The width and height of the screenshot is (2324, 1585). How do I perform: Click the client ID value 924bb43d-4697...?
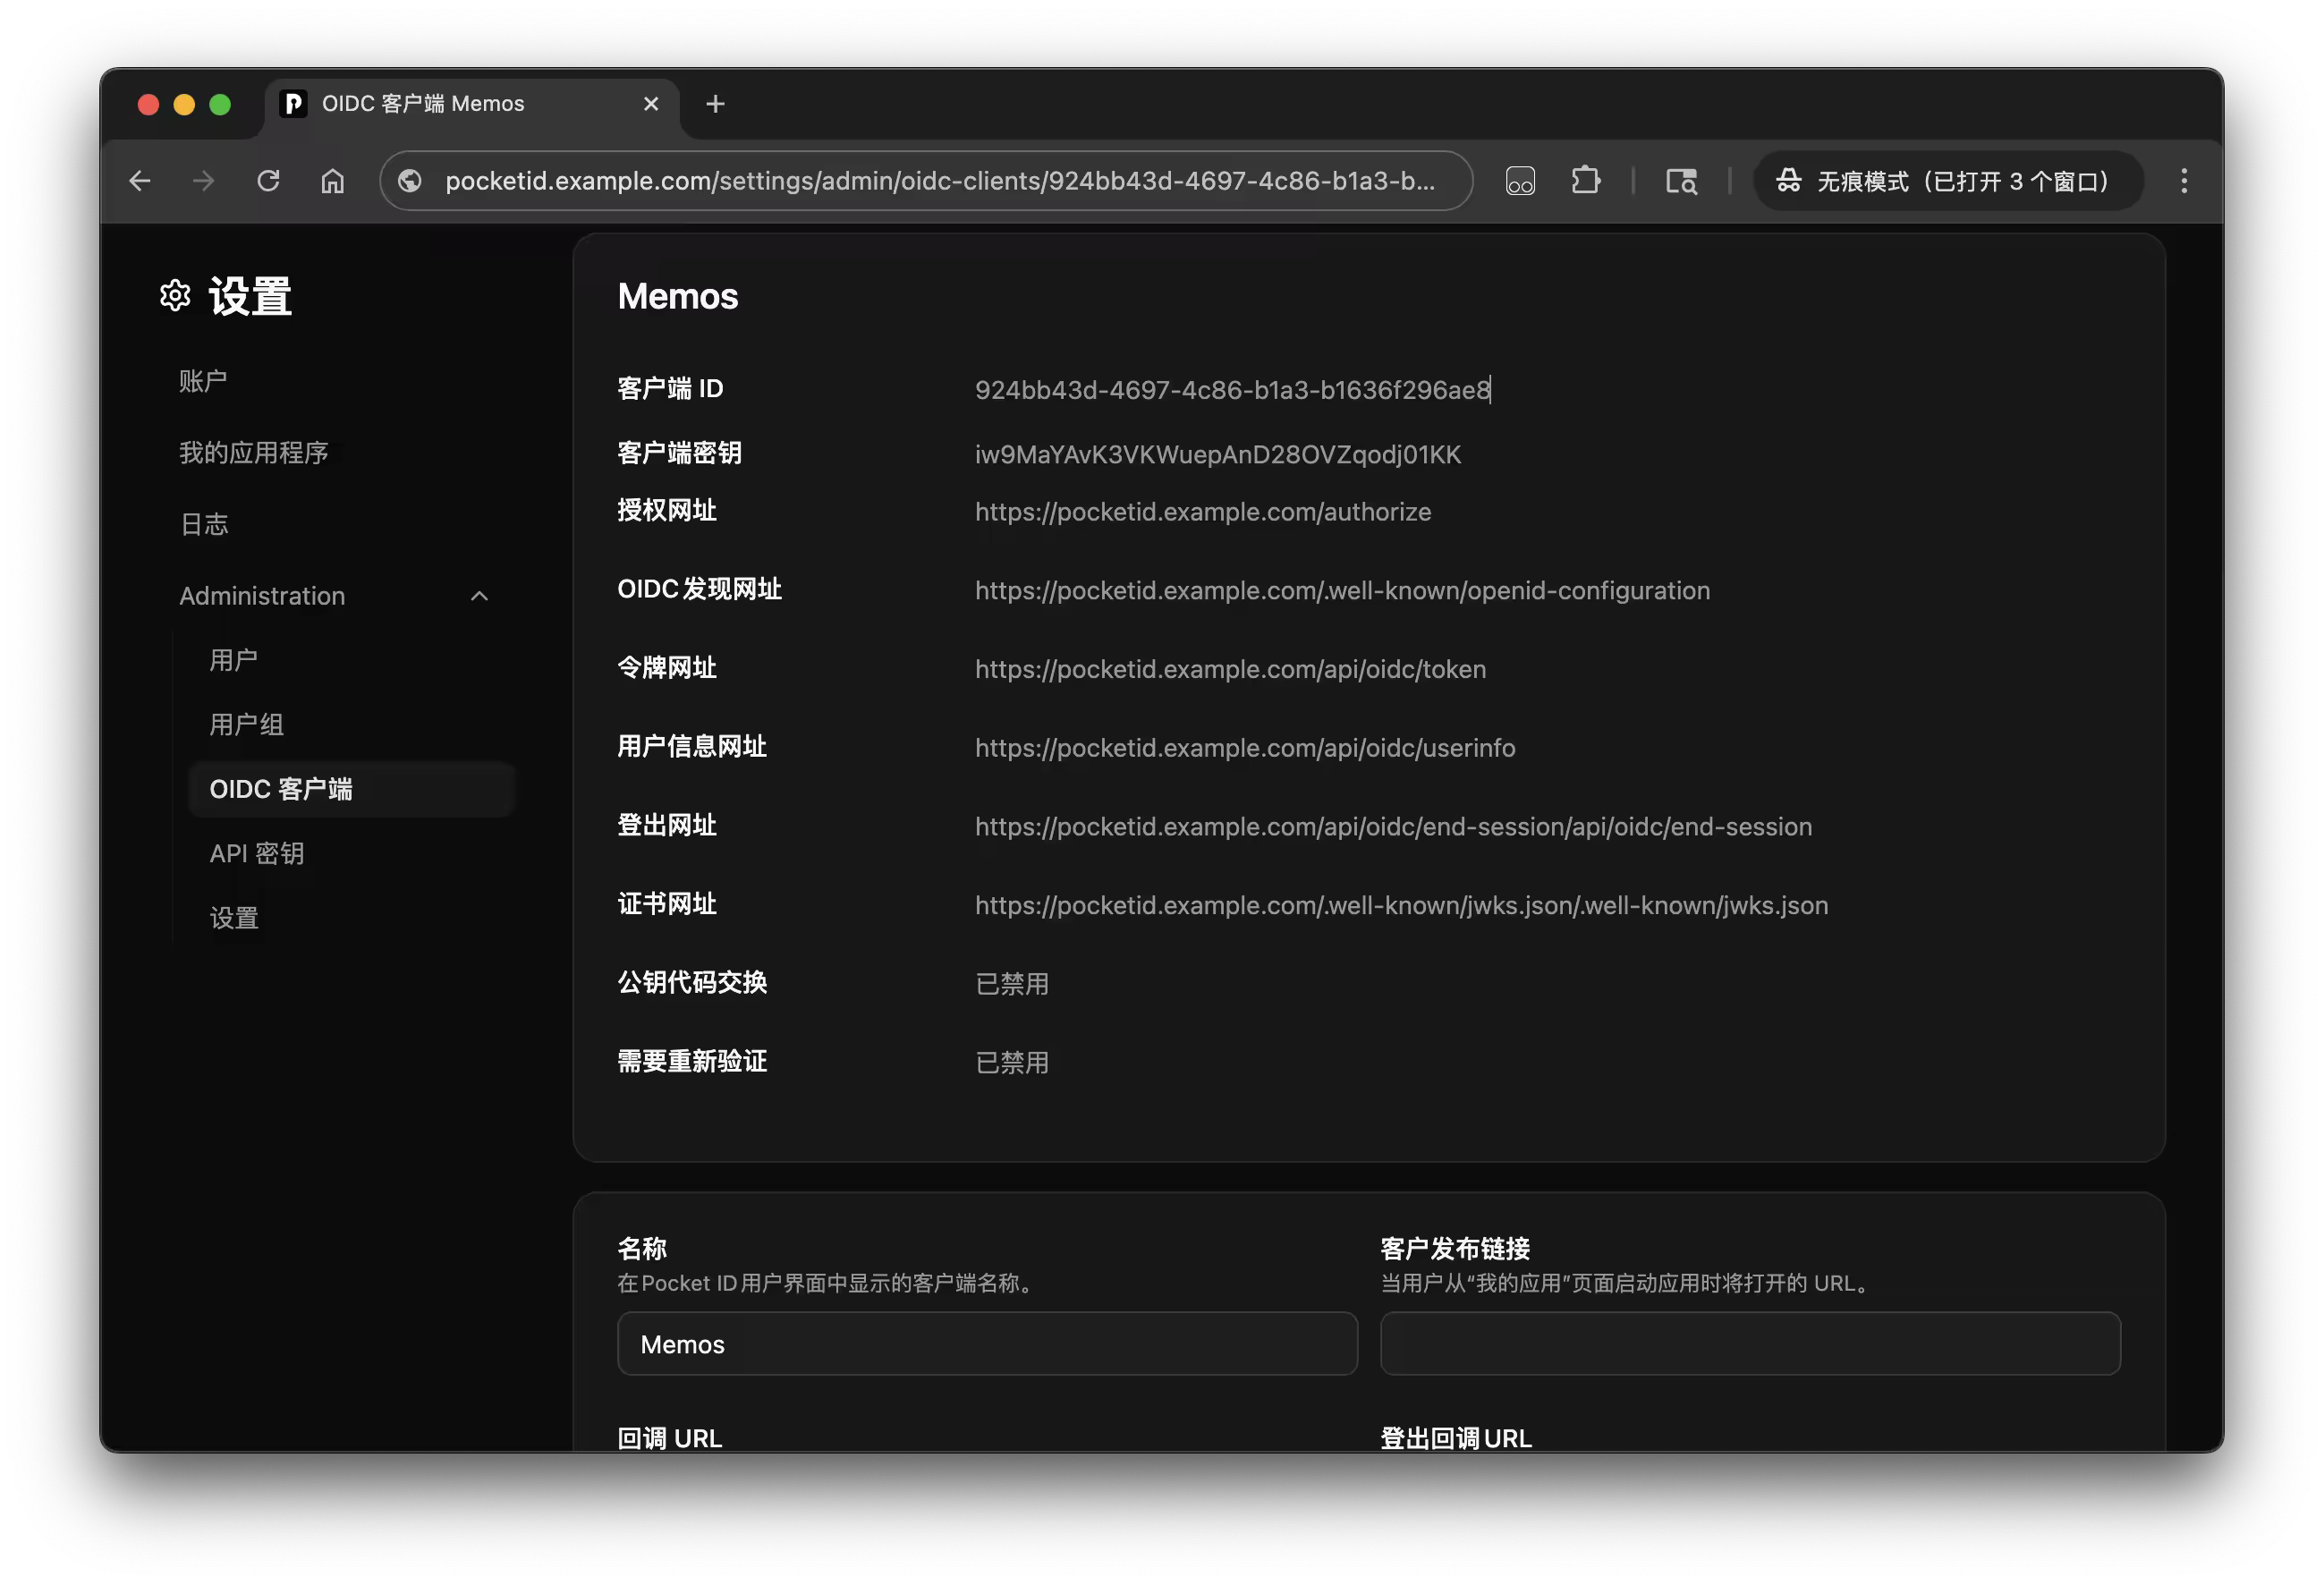pyautogui.click(x=1233, y=390)
